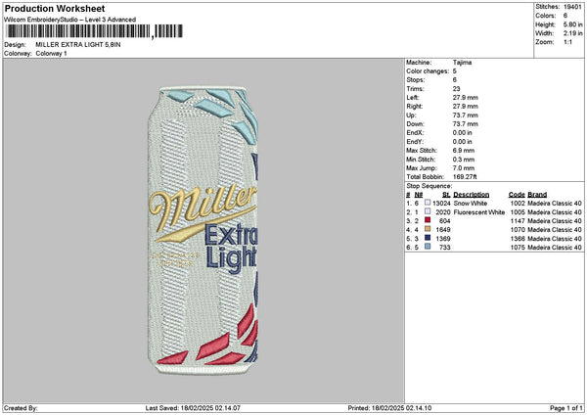Click the Miller Extra Light can preview
Image resolution: width=587 pixels, height=415 pixels.
pos(203,230)
